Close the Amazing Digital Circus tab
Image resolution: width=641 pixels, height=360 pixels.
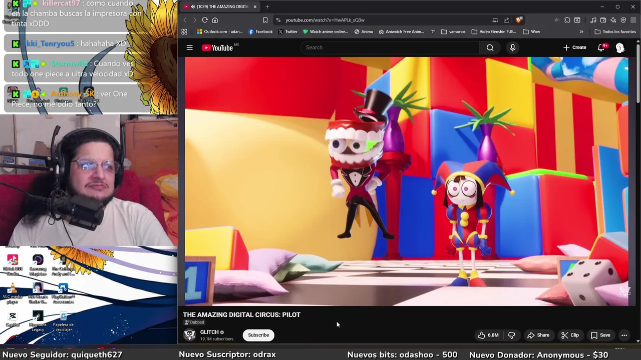click(x=255, y=6)
